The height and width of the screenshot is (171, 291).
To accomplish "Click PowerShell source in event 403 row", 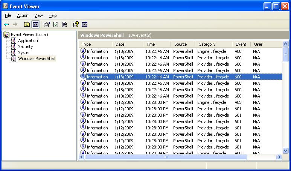I will [x=183, y=102].
